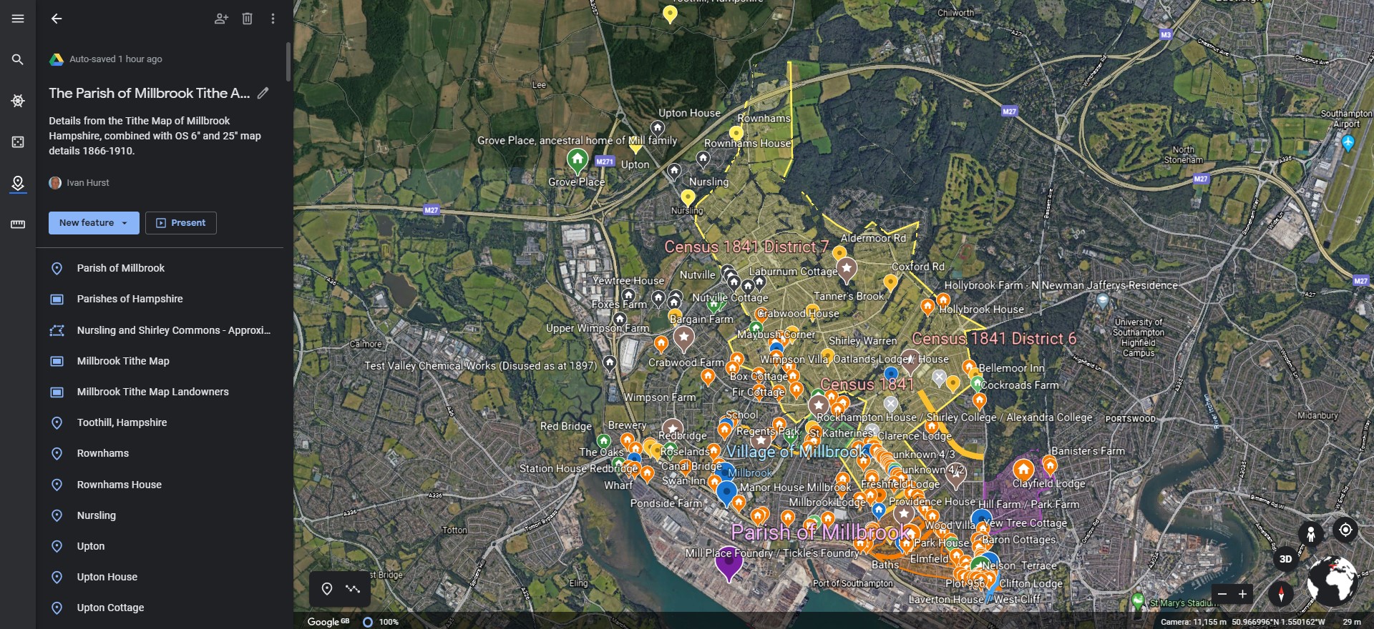Image resolution: width=1374 pixels, height=629 pixels.
Task: Open the New feature dropdown
Action: [94, 223]
